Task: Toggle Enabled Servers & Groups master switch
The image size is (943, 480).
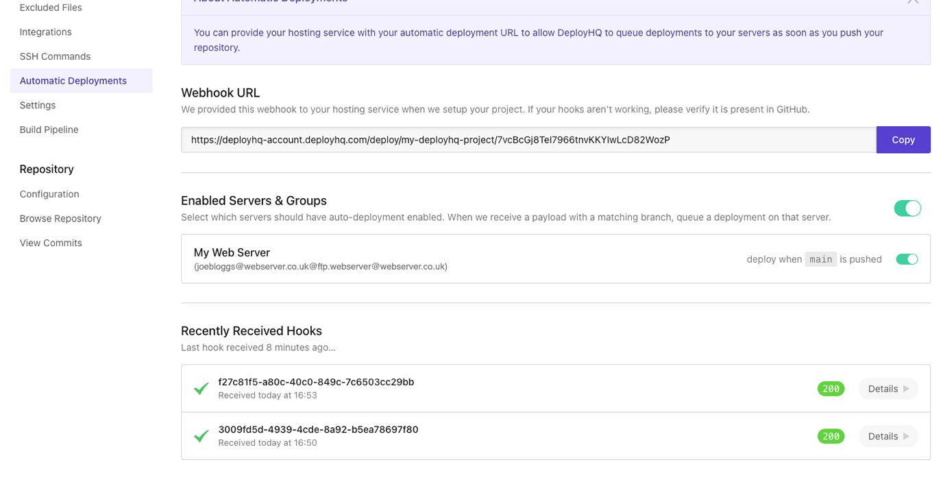Action: [907, 208]
